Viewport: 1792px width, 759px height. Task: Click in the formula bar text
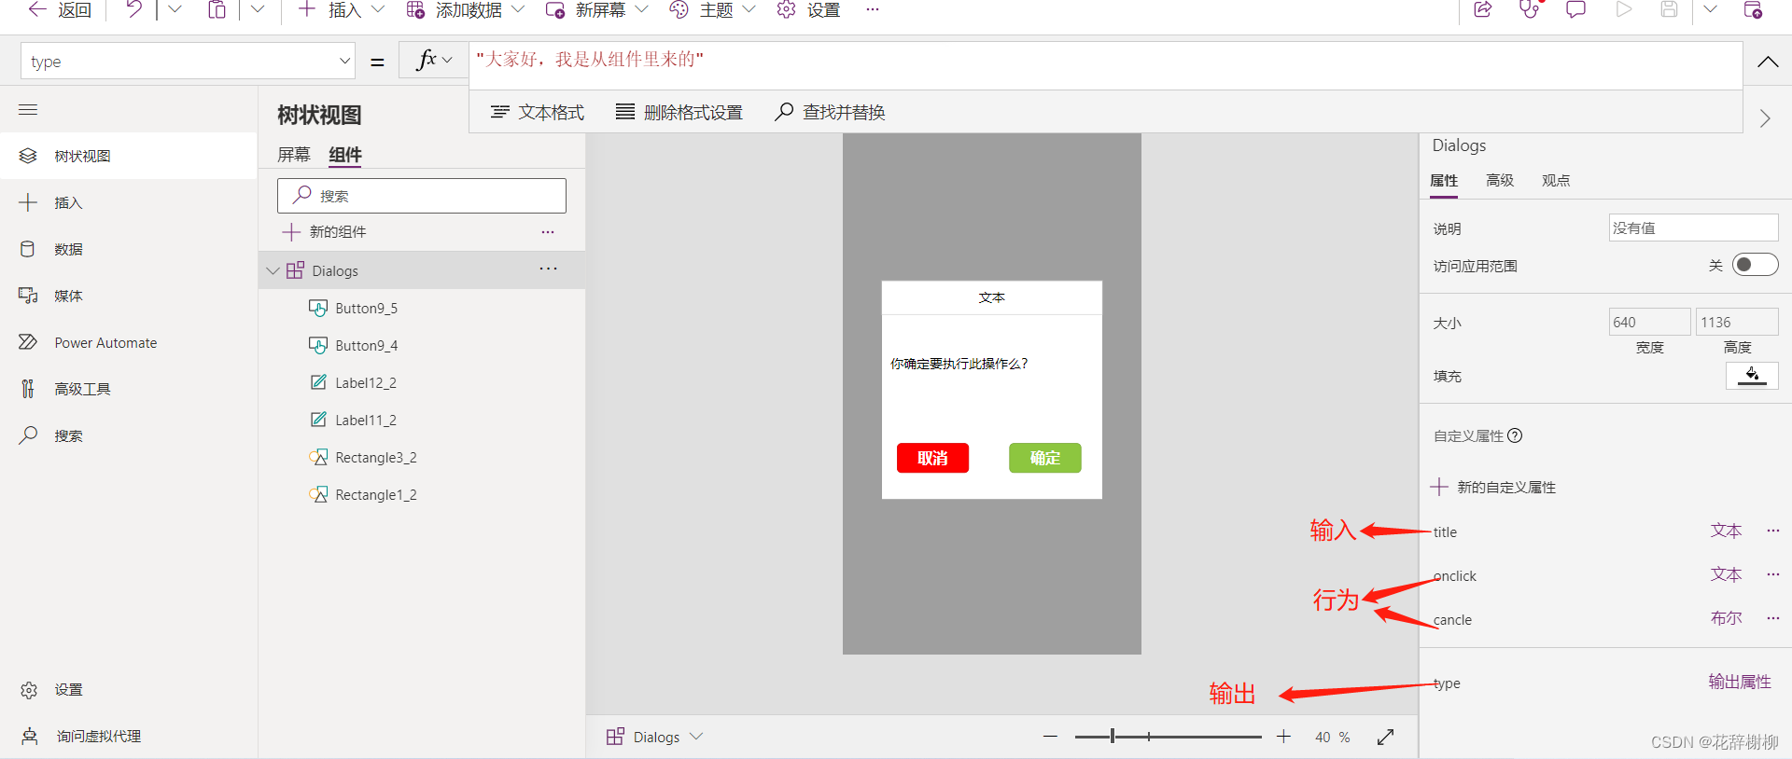pos(590,60)
